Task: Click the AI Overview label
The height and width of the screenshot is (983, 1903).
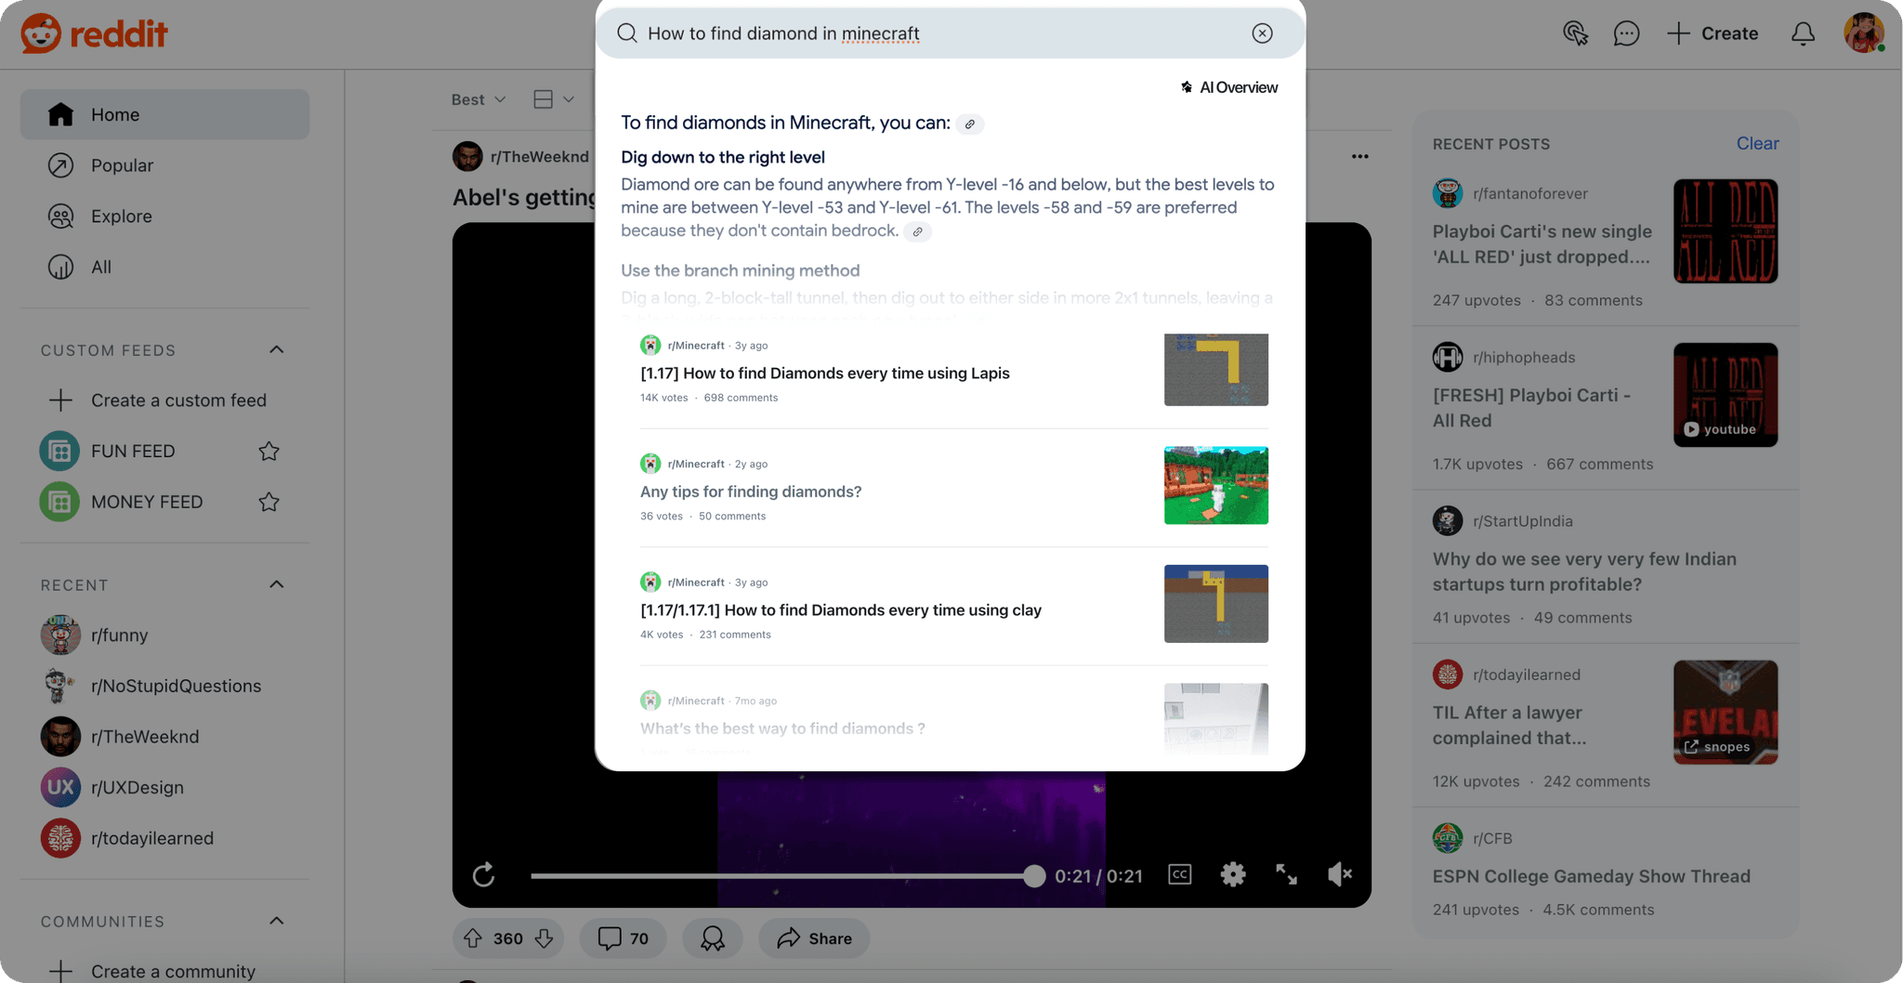Action: [x=1228, y=87]
